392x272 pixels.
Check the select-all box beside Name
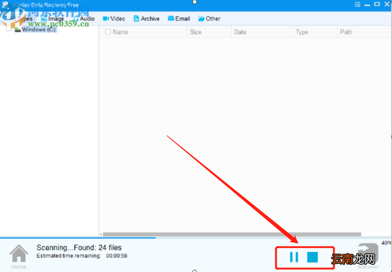(108, 32)
